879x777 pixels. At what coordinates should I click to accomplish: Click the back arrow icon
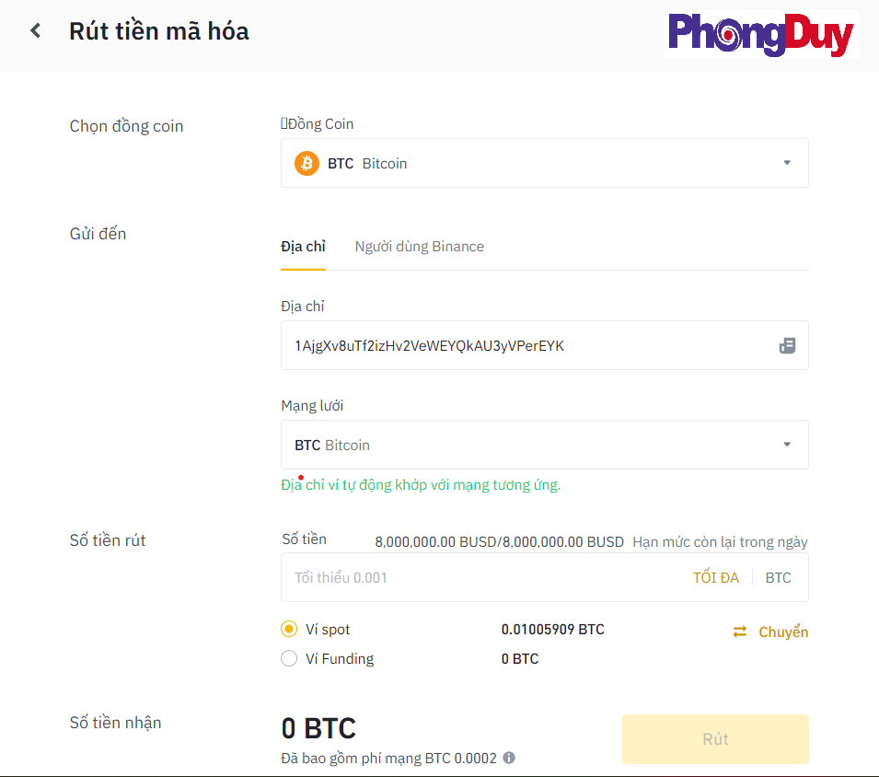click(36, 30)
